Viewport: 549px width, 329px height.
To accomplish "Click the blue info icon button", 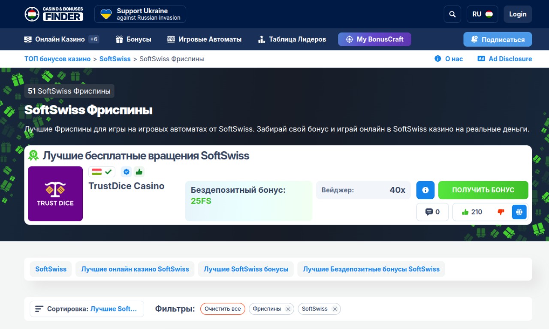I will [425, 190].
